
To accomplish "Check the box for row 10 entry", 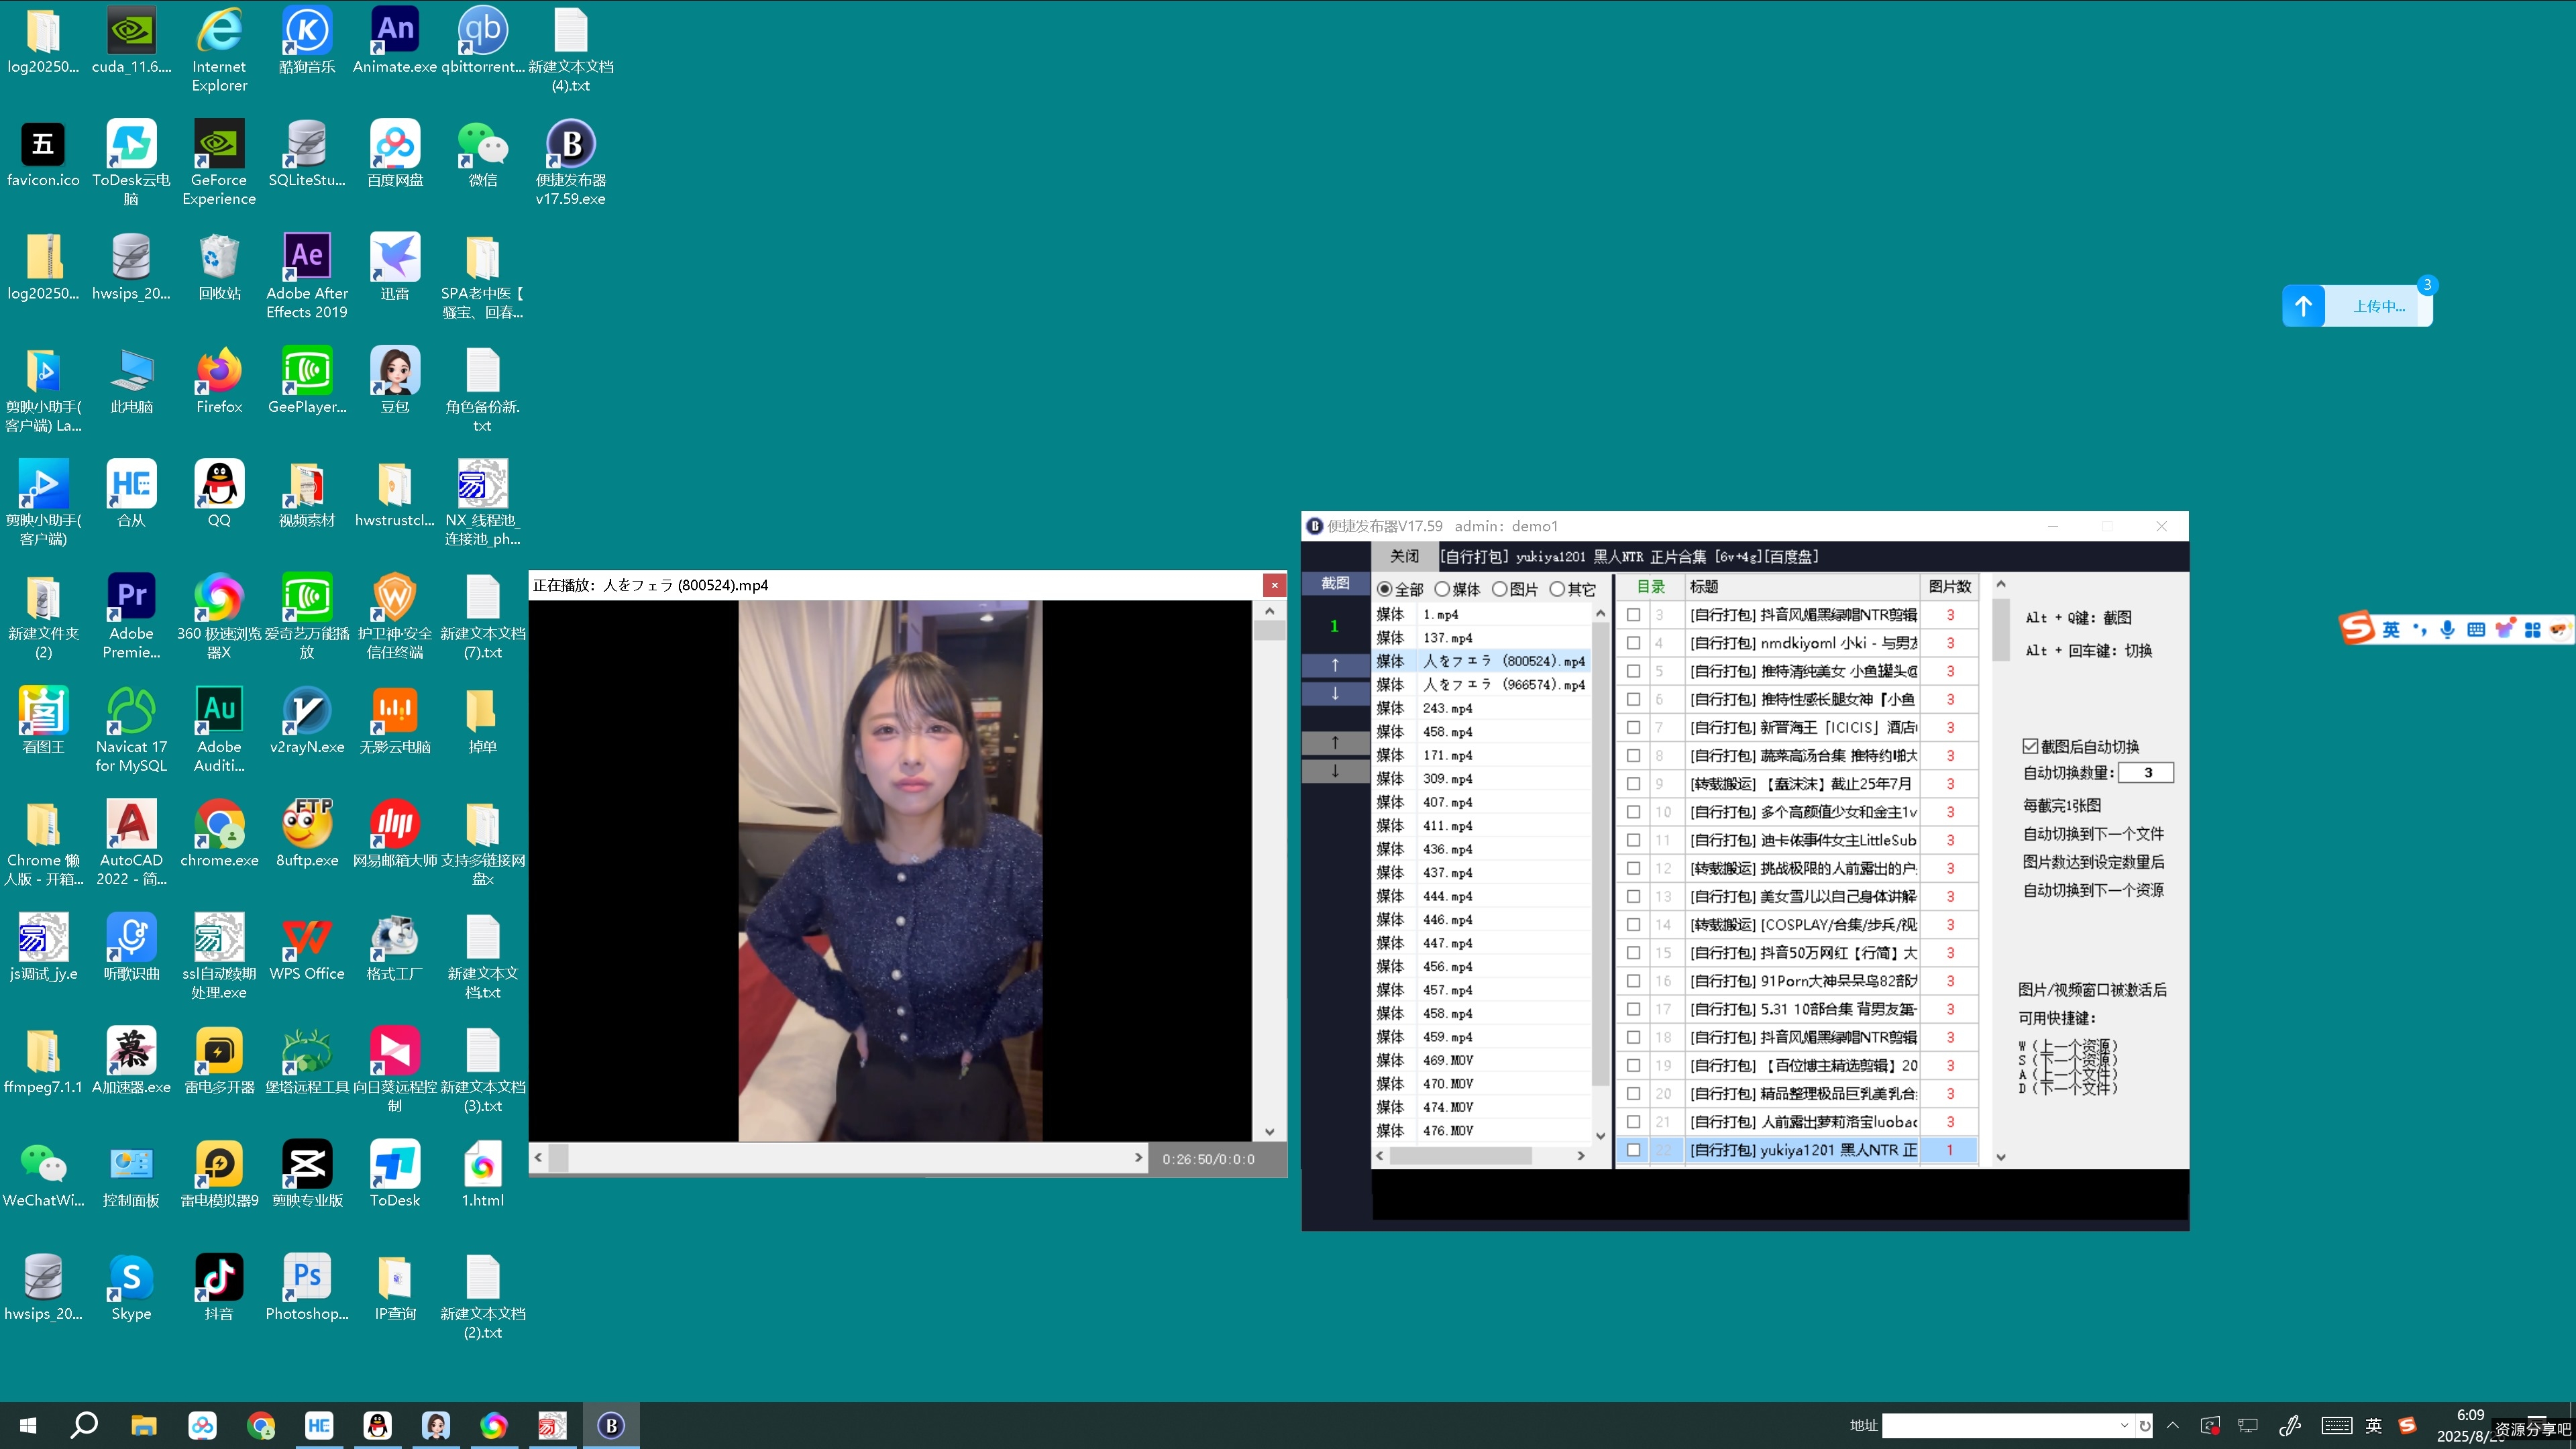I will 1633,812.
